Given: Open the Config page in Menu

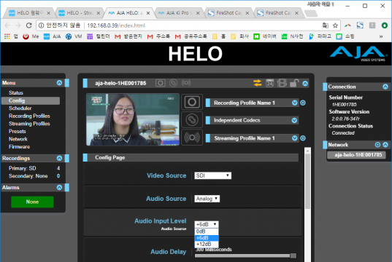Looking at the screenshot, I should (x=31, y=100).
